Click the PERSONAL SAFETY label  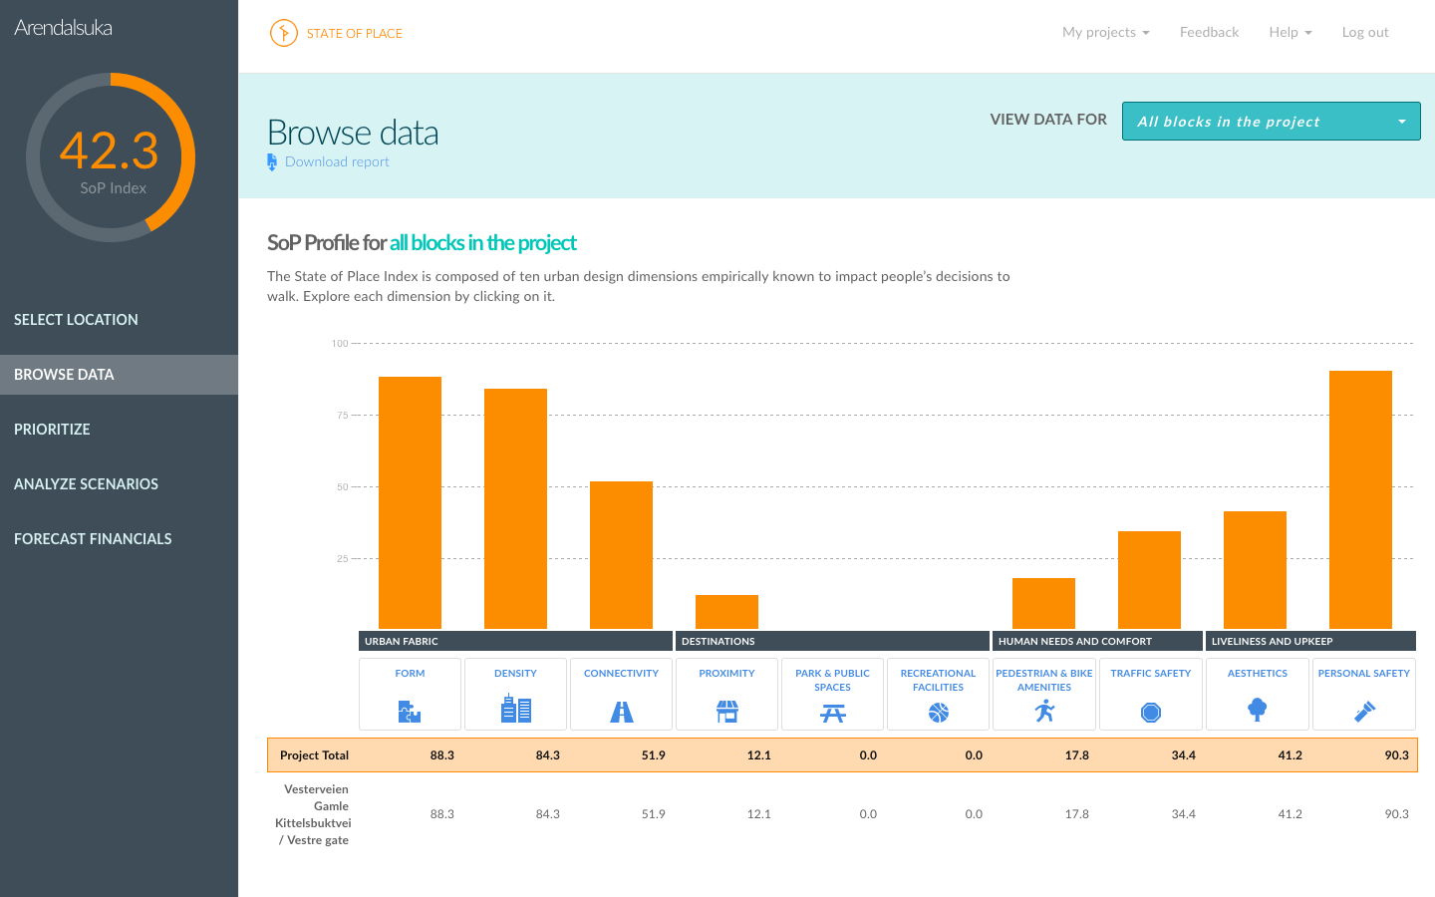coord(1364,674)
